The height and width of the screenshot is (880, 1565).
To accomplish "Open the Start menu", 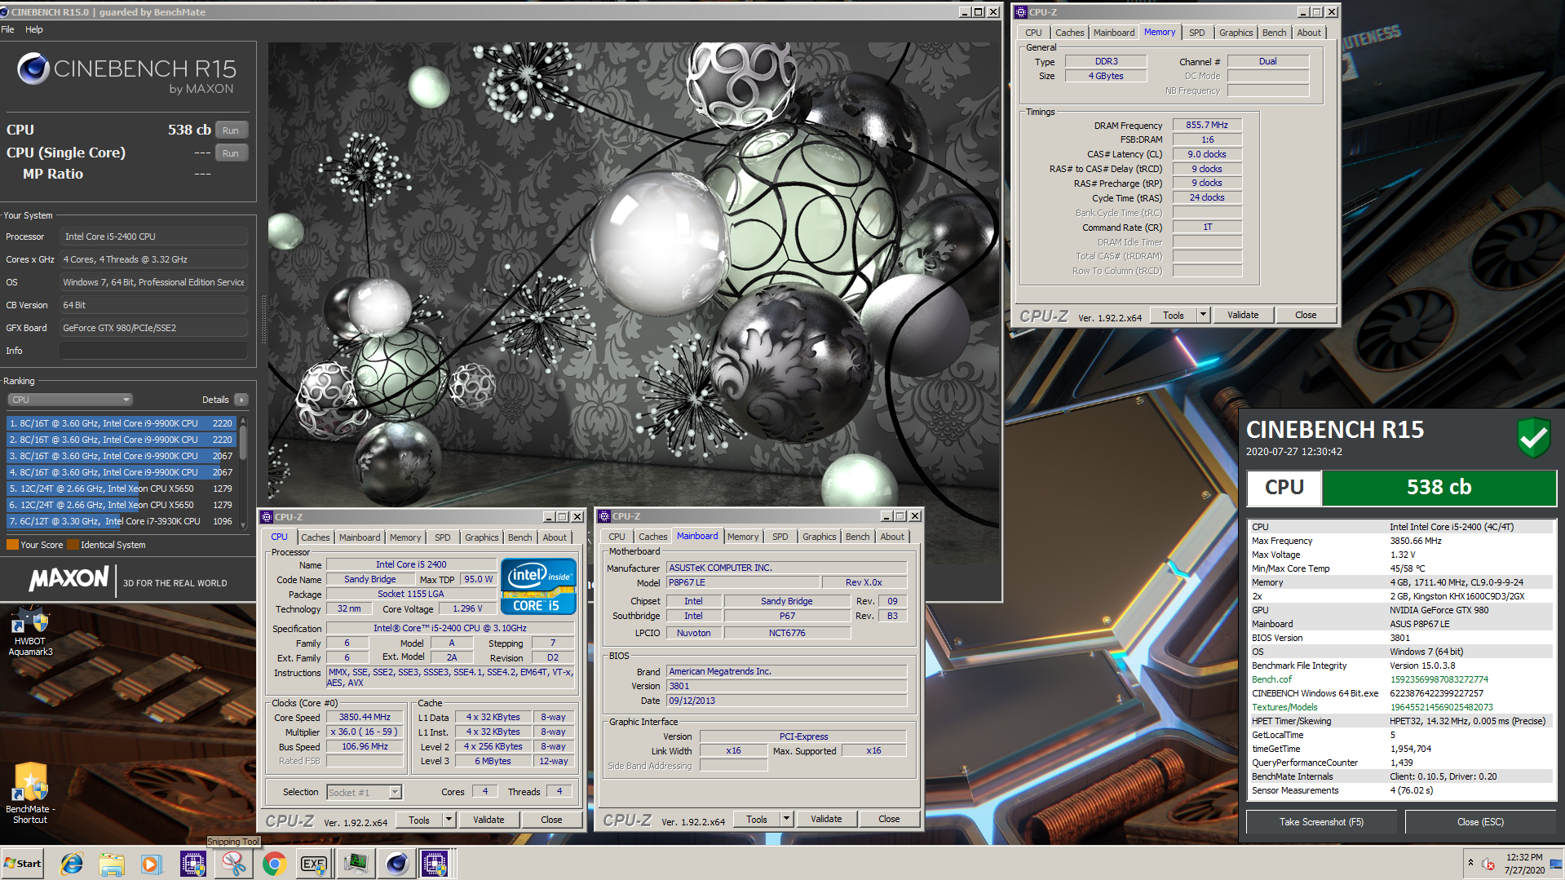I will pyautogui.click(x=23, y=863).
